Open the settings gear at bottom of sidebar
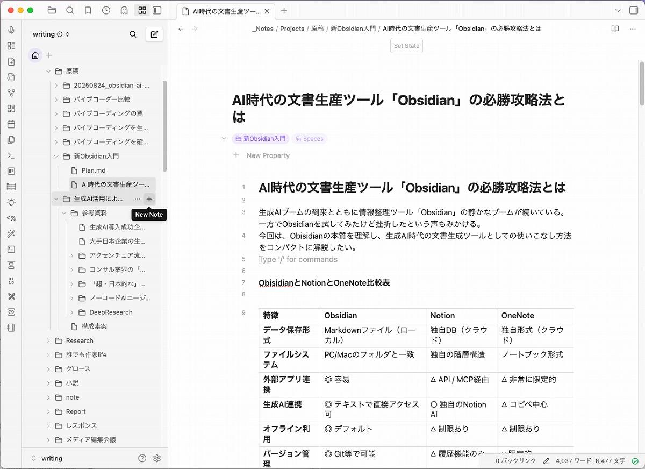The width and height of the screenshot is (645, 469). point(157,458)
